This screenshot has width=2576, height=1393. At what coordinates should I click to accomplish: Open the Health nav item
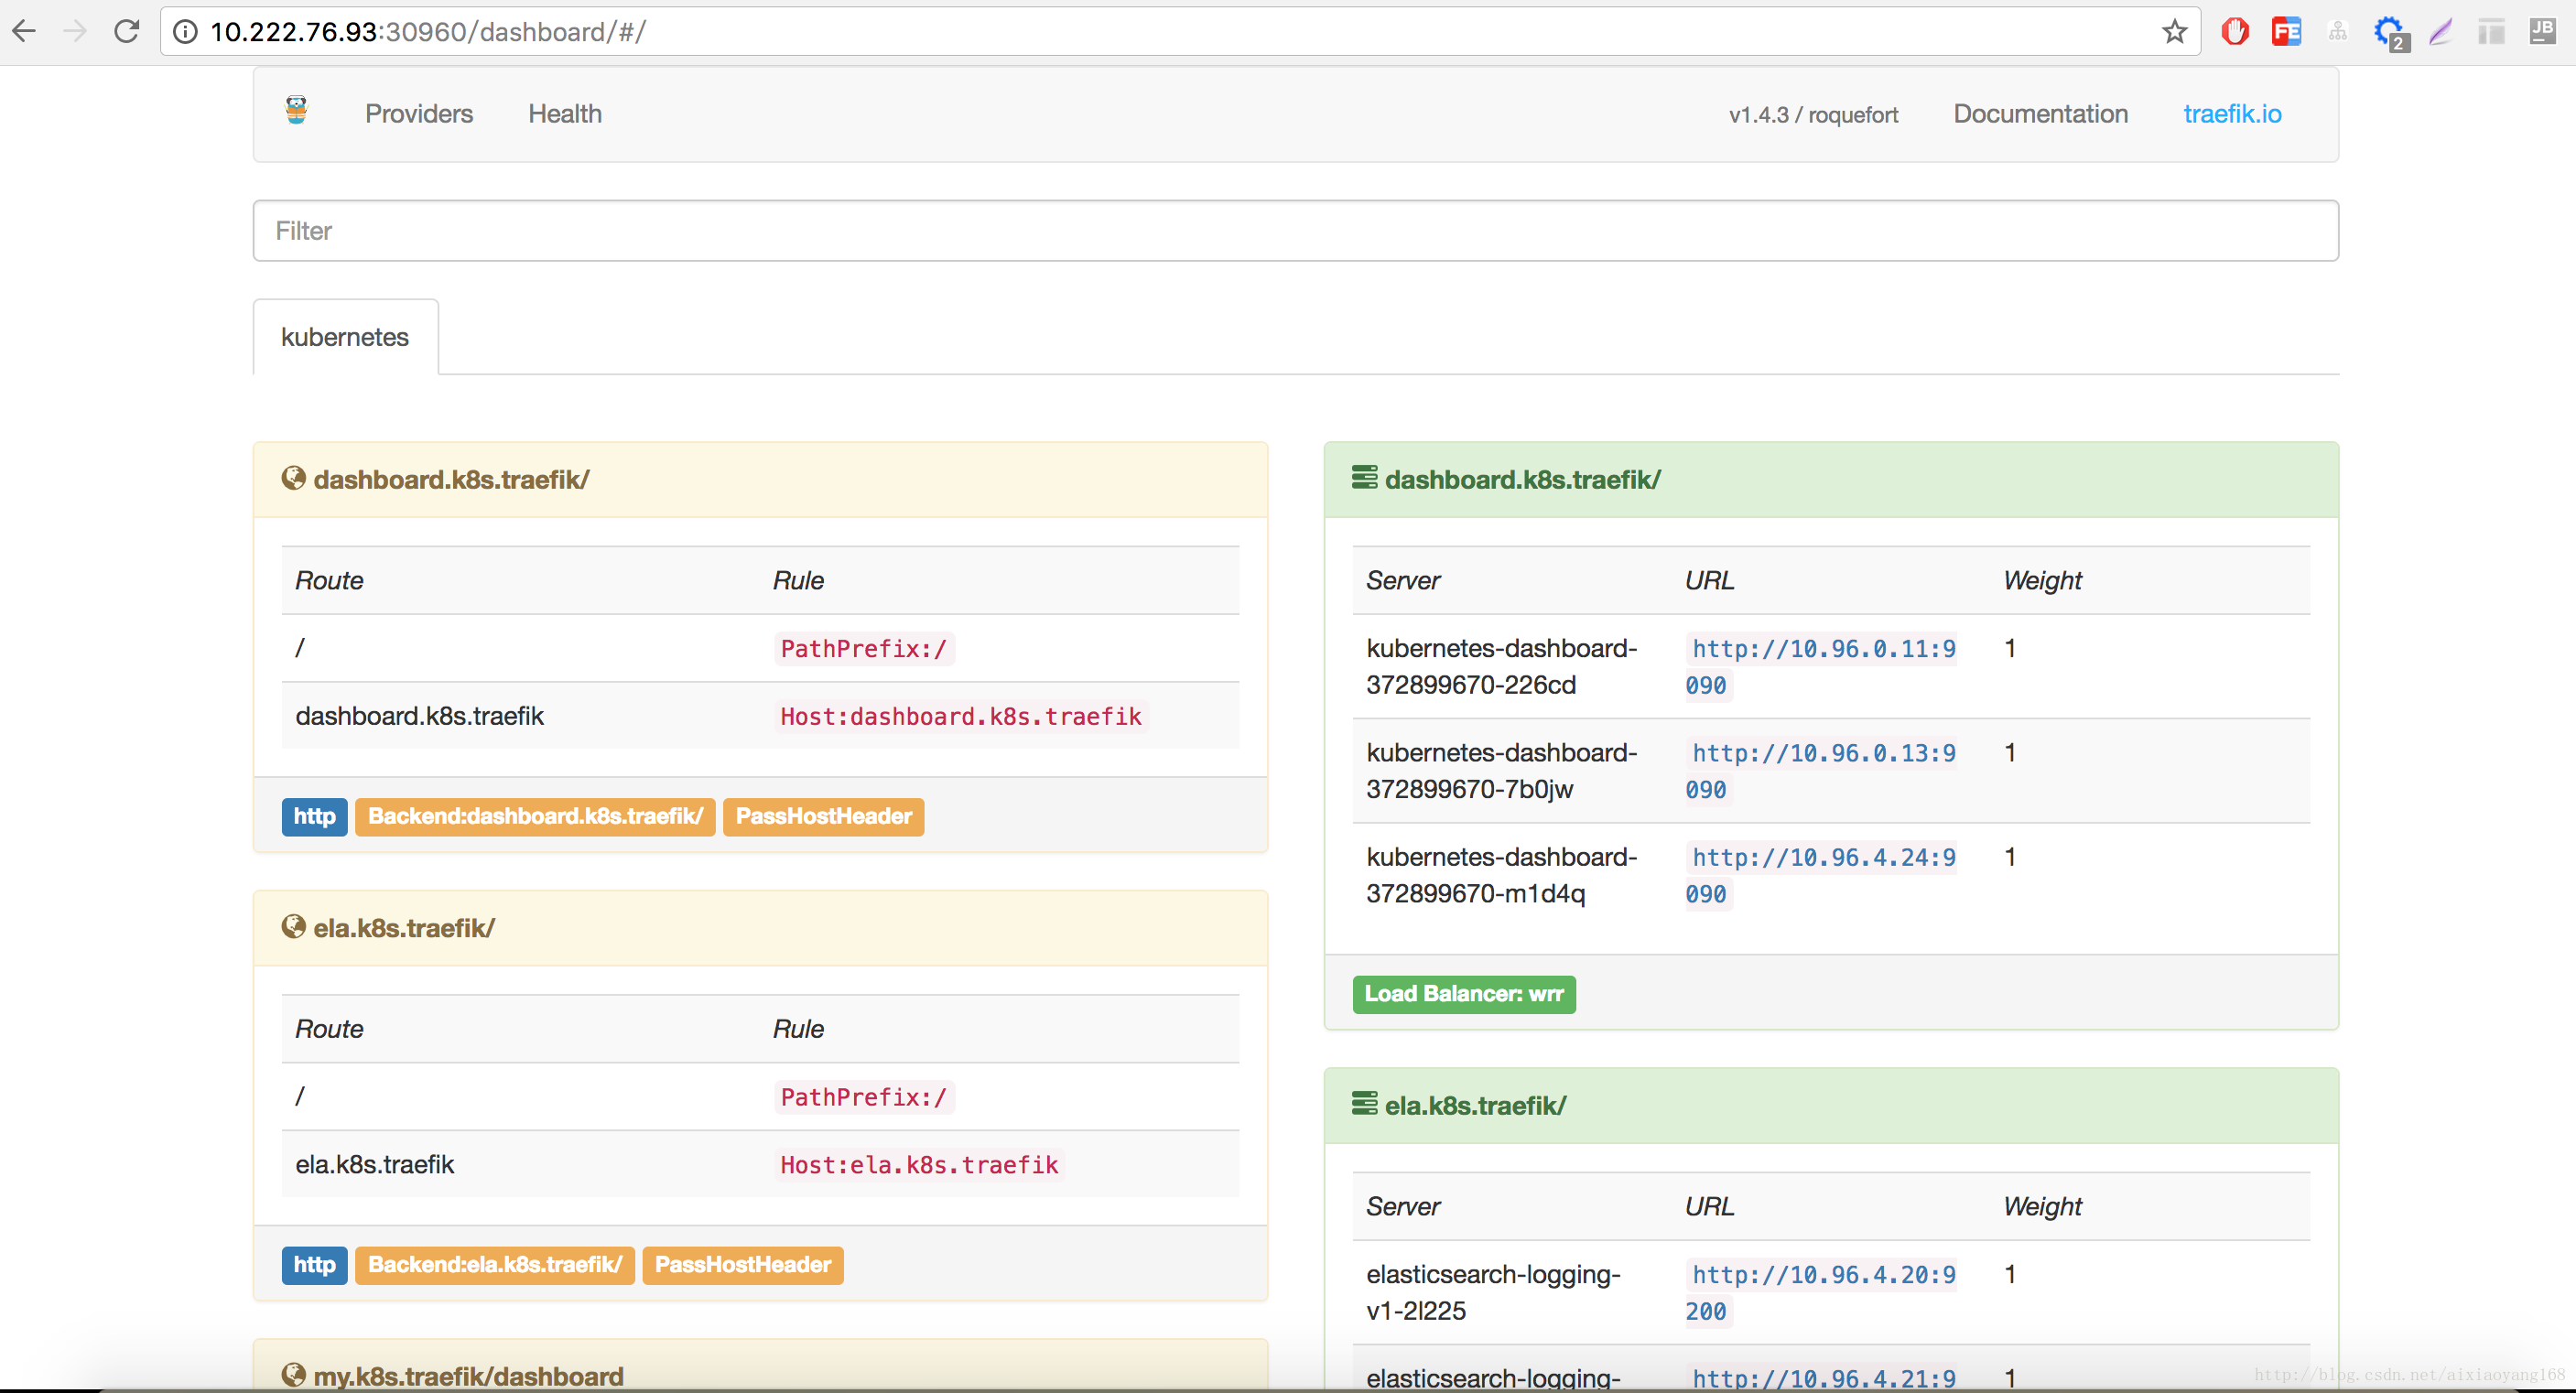click(x=565, y=114)
